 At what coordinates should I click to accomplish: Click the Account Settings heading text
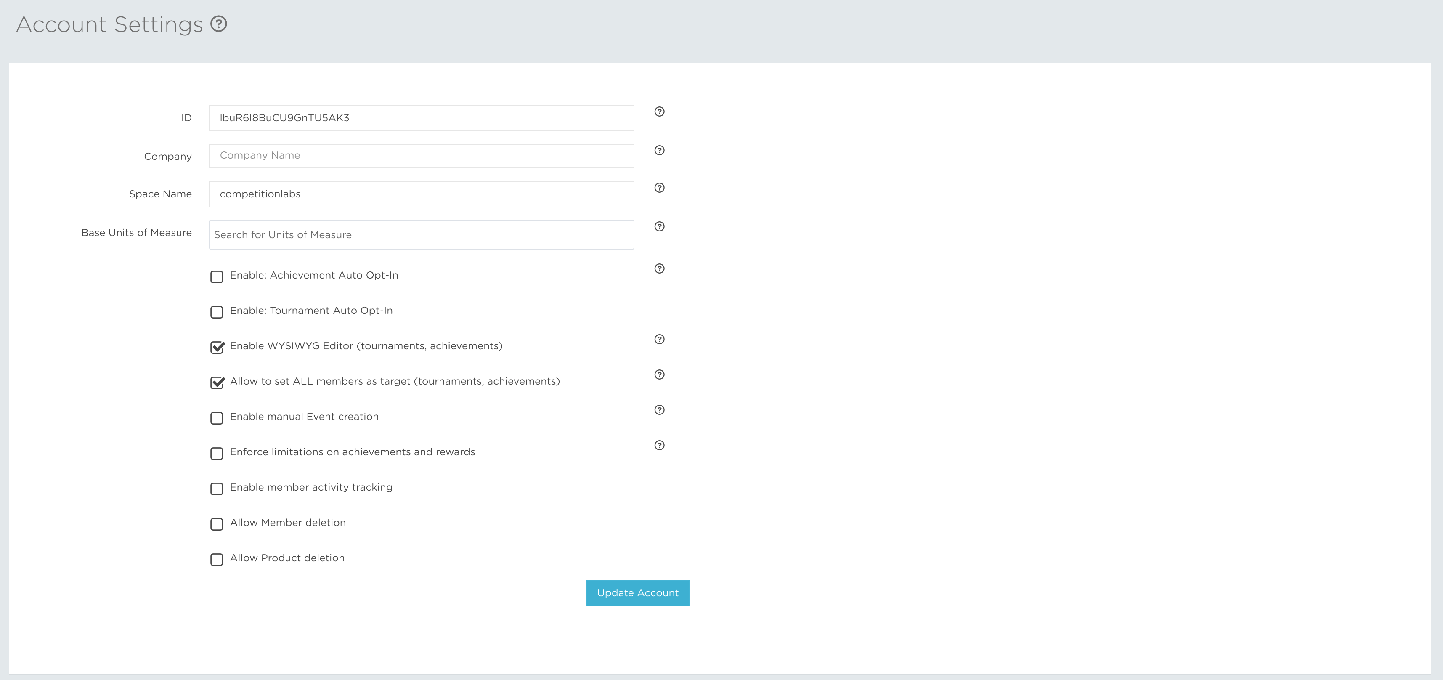coord(110,25)
